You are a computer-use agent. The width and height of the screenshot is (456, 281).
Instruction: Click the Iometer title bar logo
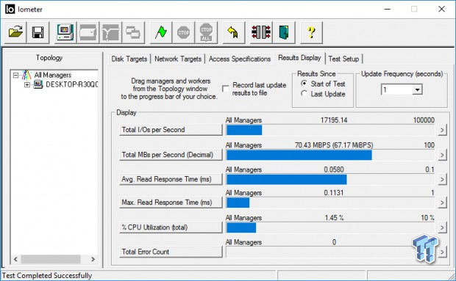coord(10,10)
